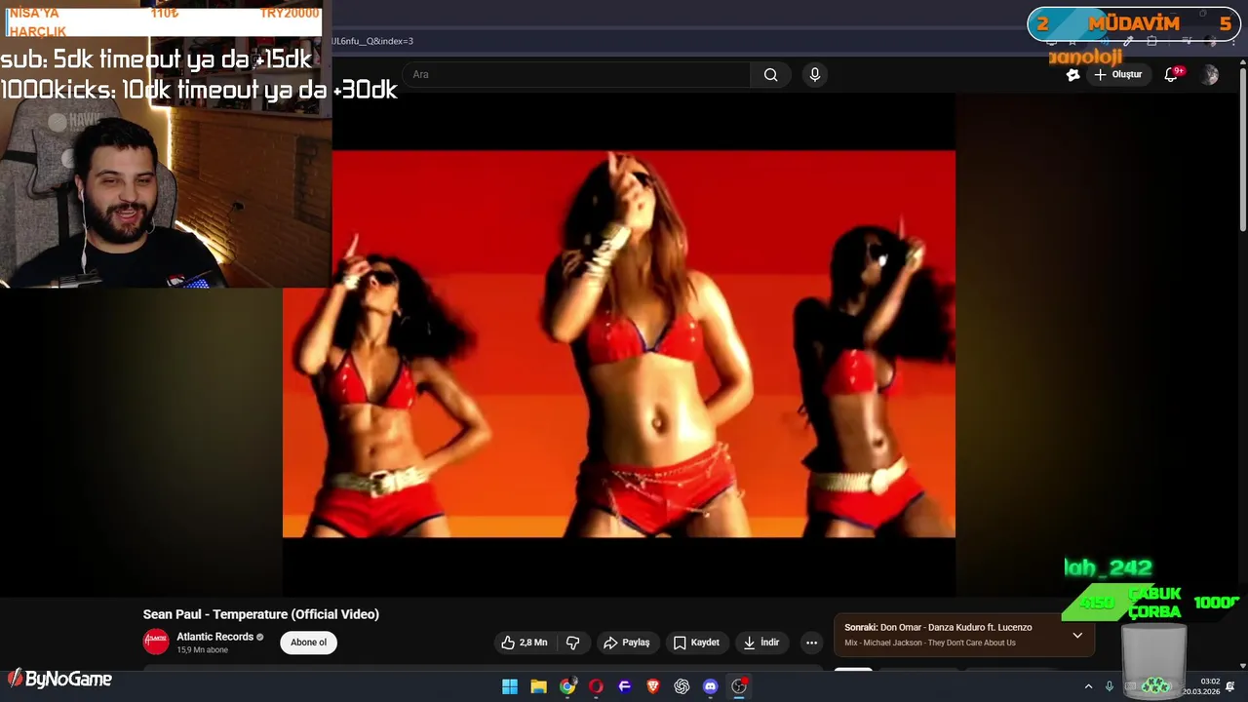
Task: Click the video title Sean Paul - Temperature
Action: [261, 614]
